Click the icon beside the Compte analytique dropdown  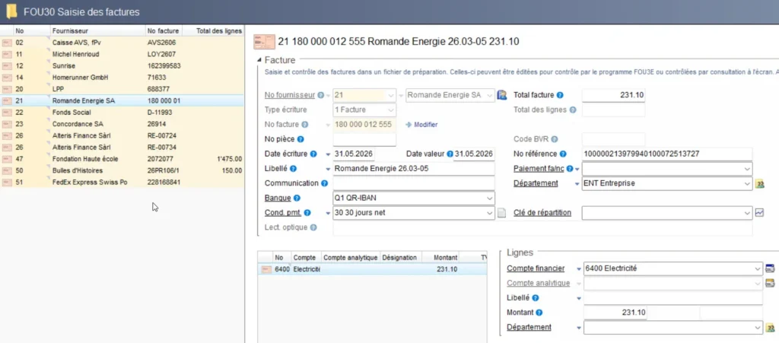pos(770,284)
